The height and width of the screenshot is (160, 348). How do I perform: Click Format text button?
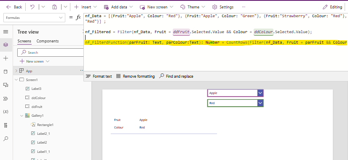pos(99,76)
